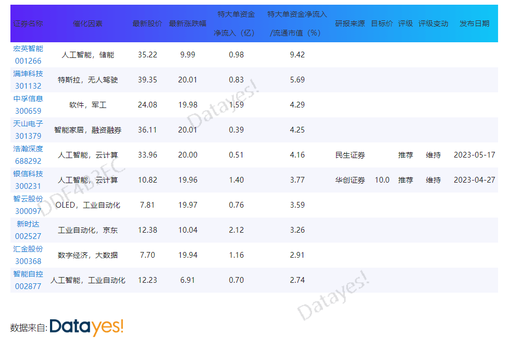Click the 2023-05-17 publish date cell
This screenshot has height=348, width=508.
click(x=474, y=155)
